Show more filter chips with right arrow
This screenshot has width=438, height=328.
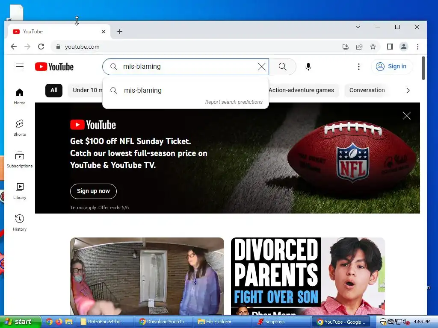408,91
